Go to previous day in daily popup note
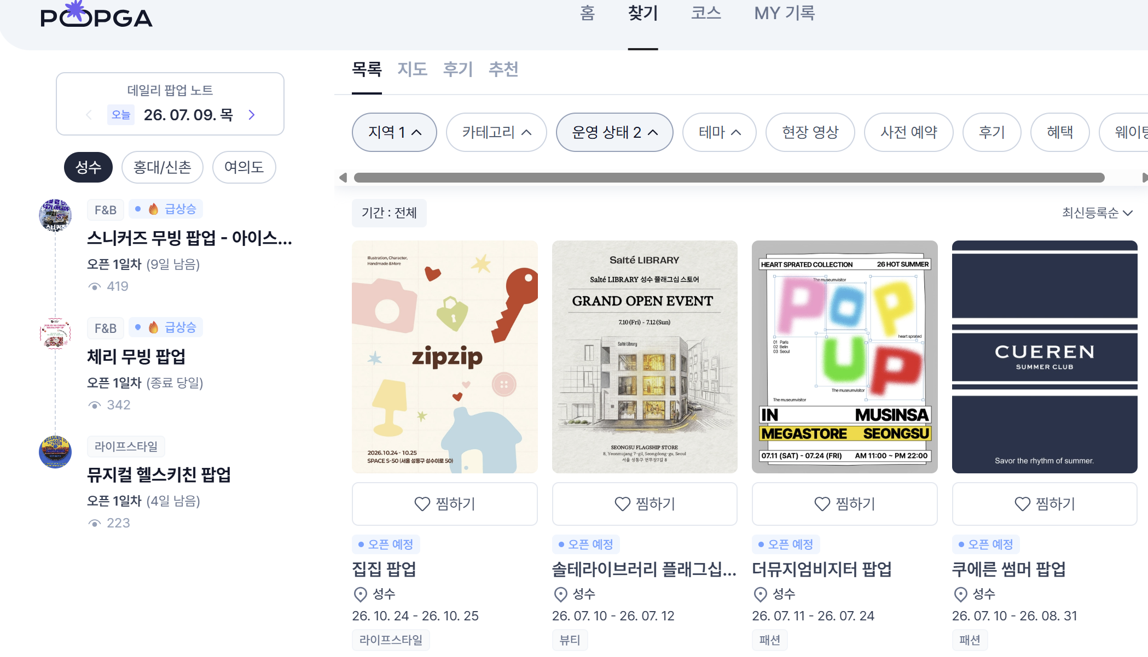The height and width of the screenshot is (657, 1148). tap(89, 115)
